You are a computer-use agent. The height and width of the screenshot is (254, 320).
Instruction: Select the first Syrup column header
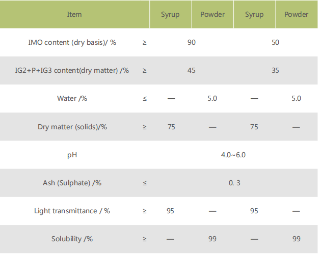coord(170,15)
